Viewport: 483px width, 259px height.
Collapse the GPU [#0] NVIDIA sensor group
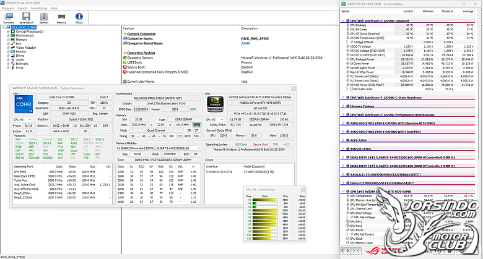pyautogui.click(x=343, y=192)
